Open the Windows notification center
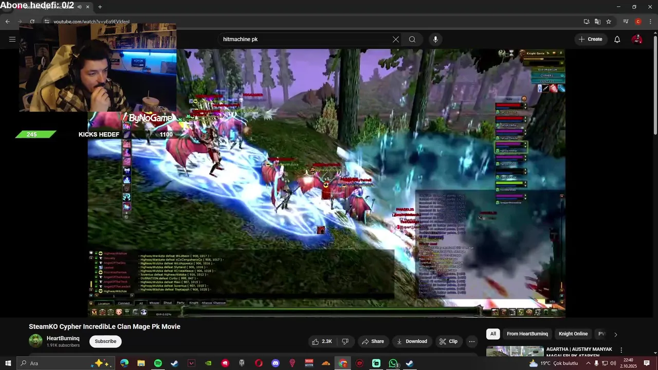 tap(647, 363)
